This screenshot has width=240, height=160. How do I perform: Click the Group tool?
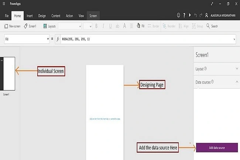pos(198,26)
